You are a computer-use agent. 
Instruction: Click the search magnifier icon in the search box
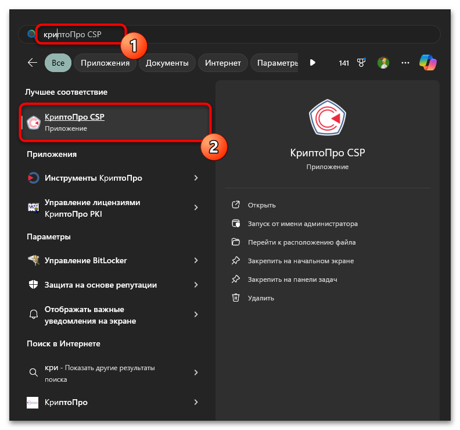click(x=31, y=34)
